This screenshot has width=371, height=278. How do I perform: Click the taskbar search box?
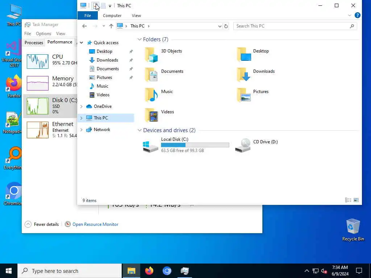(x=70, y=271)
